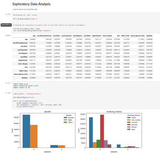
Task: Click the purple former bar for diabetes 0
Action: click(106, 144)
